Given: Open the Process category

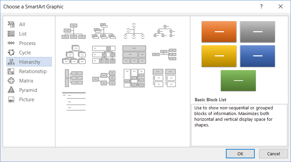Looking at the screenshot, I should pos(27,43).
